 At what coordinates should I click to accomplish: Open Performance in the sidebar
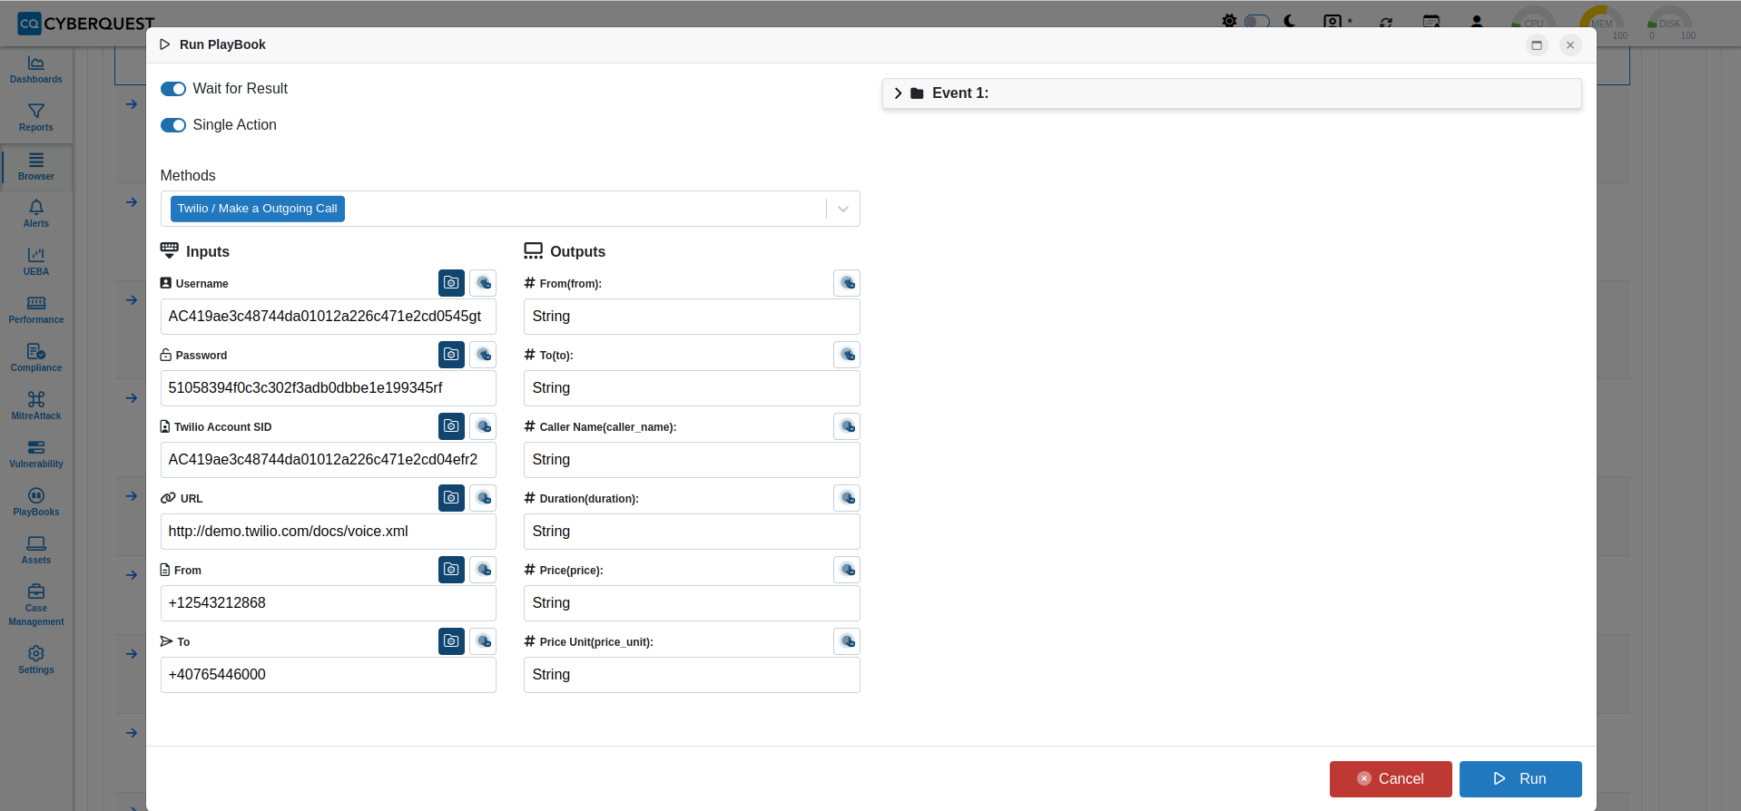(36, 310)
